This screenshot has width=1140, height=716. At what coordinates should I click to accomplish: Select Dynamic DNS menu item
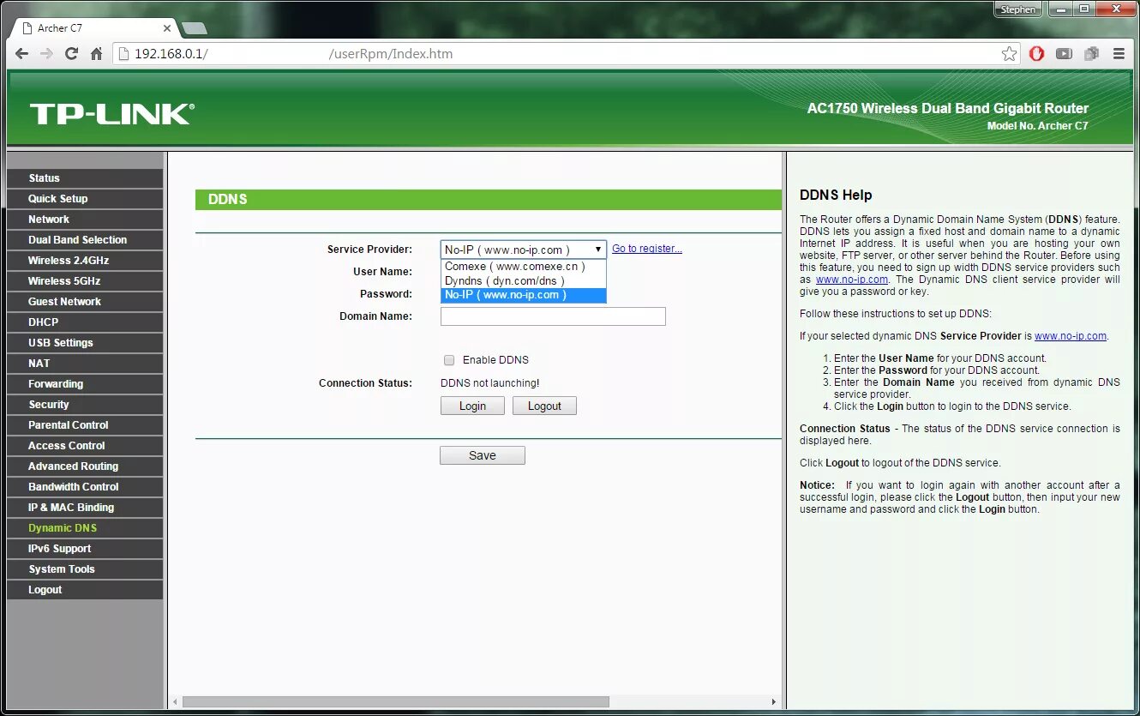tap(84, 528)
